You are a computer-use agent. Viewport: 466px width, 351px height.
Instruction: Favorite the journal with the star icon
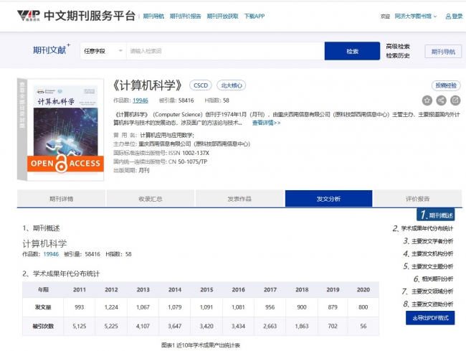click(x=427, y=100)
